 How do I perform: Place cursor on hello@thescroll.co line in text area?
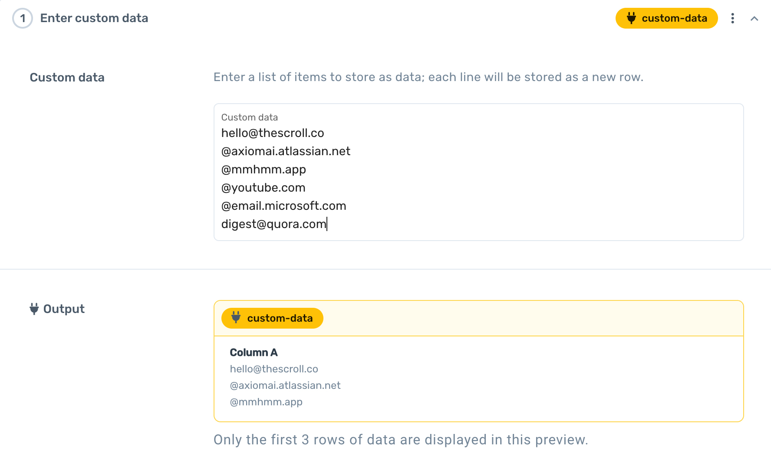(273, 133)
